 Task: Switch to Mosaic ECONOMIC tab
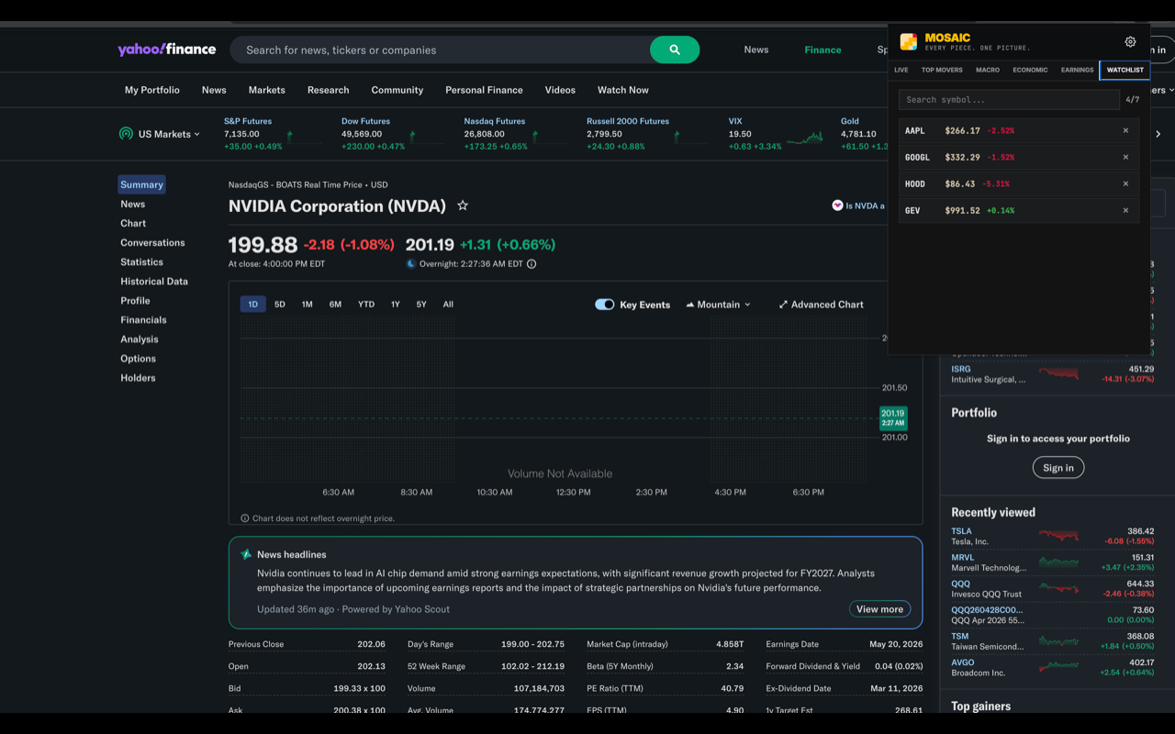click(1030, 70)
